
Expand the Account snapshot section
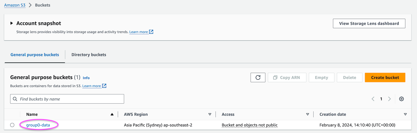[12, 23]
